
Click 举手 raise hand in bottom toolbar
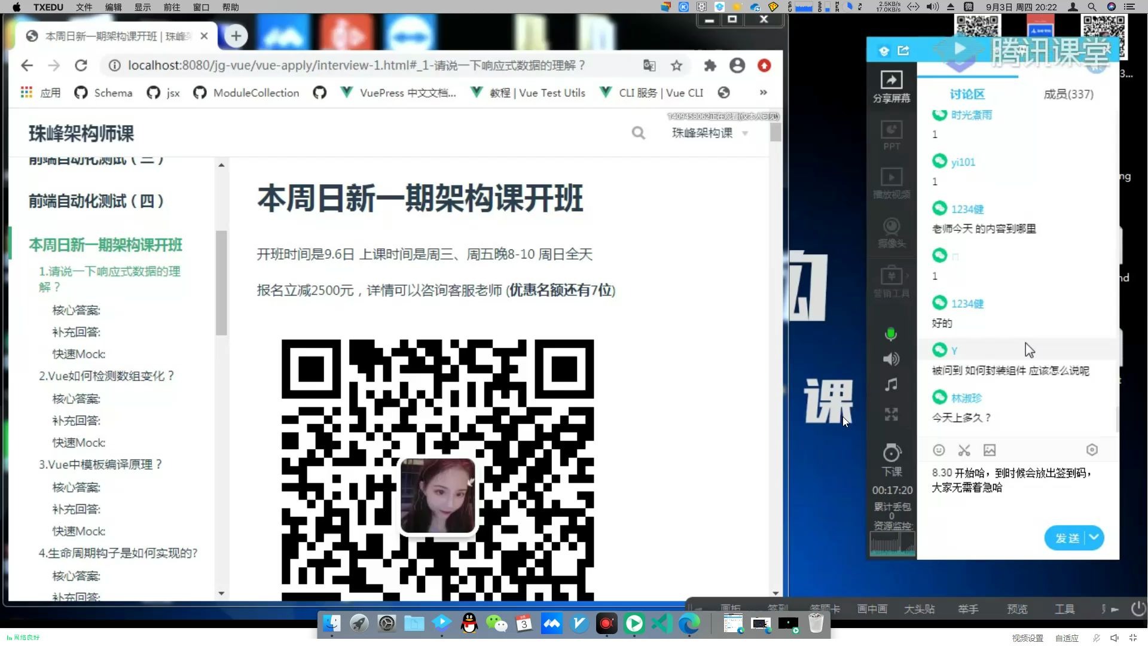[968, 609]
